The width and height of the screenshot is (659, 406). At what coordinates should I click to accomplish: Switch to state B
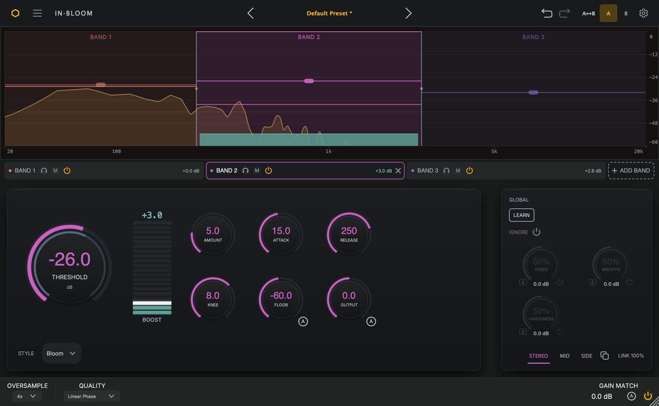coord(626,14)
